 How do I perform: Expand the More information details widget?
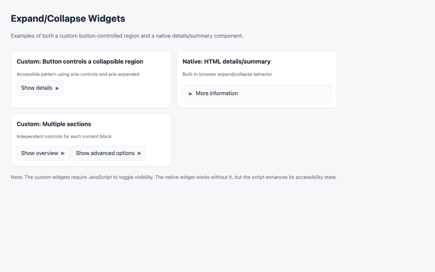pos(217,93)
